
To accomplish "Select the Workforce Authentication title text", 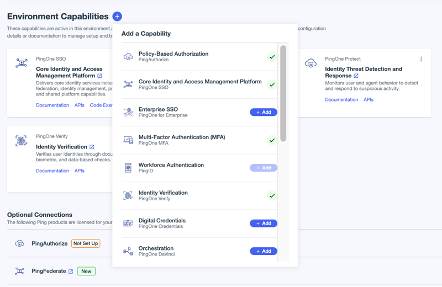I will [171, 165].
